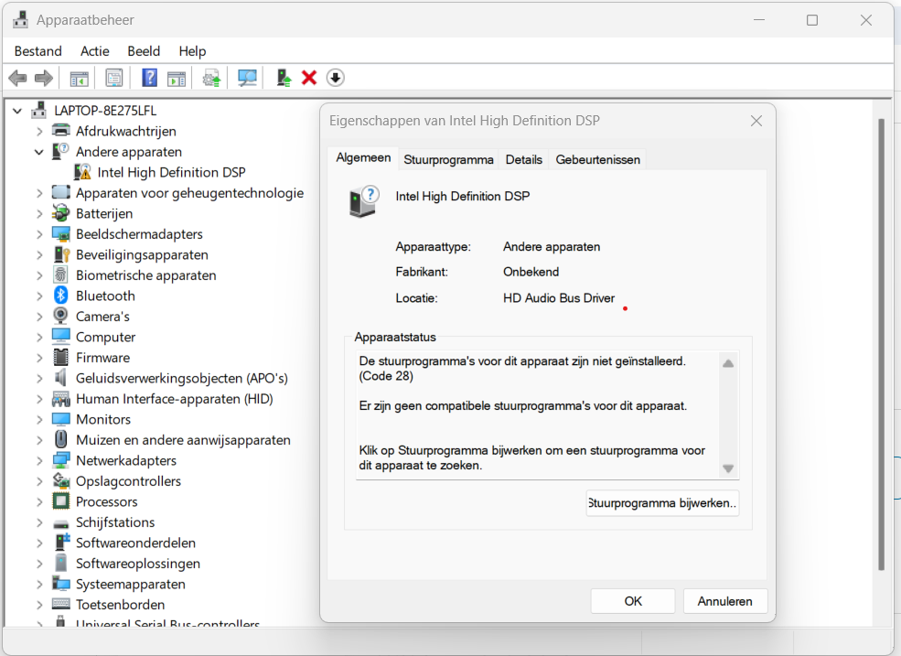Click the Stuurprogramma bijwerken button
The image size is (901, 656).
pyautogui.click(x=662, y=503)
